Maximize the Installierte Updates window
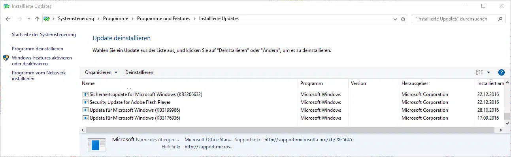The image size is (511, 157). pos(483,6)
